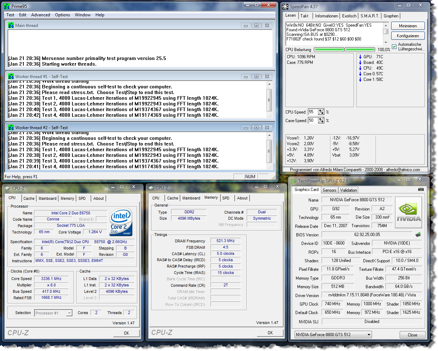Maximize the Worker thread #1 subwindow

[x=256, y=77]
